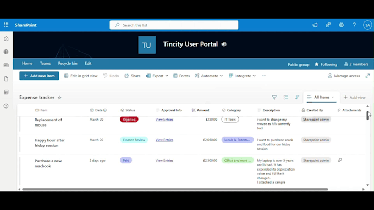Screen dimensions: 374x210
Task: Click the expand content arrows icon
Action: point(367,76)
